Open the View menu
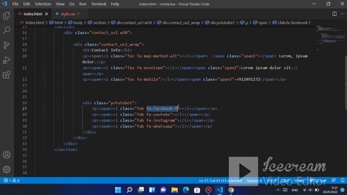The width and height of the screenshot is (347, 195). point(60,4)
